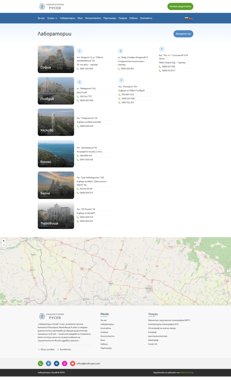Image resolution: width=231 pixels, height=377 pixels.
Task: Open the София city photo card
Action: (56, 59)
